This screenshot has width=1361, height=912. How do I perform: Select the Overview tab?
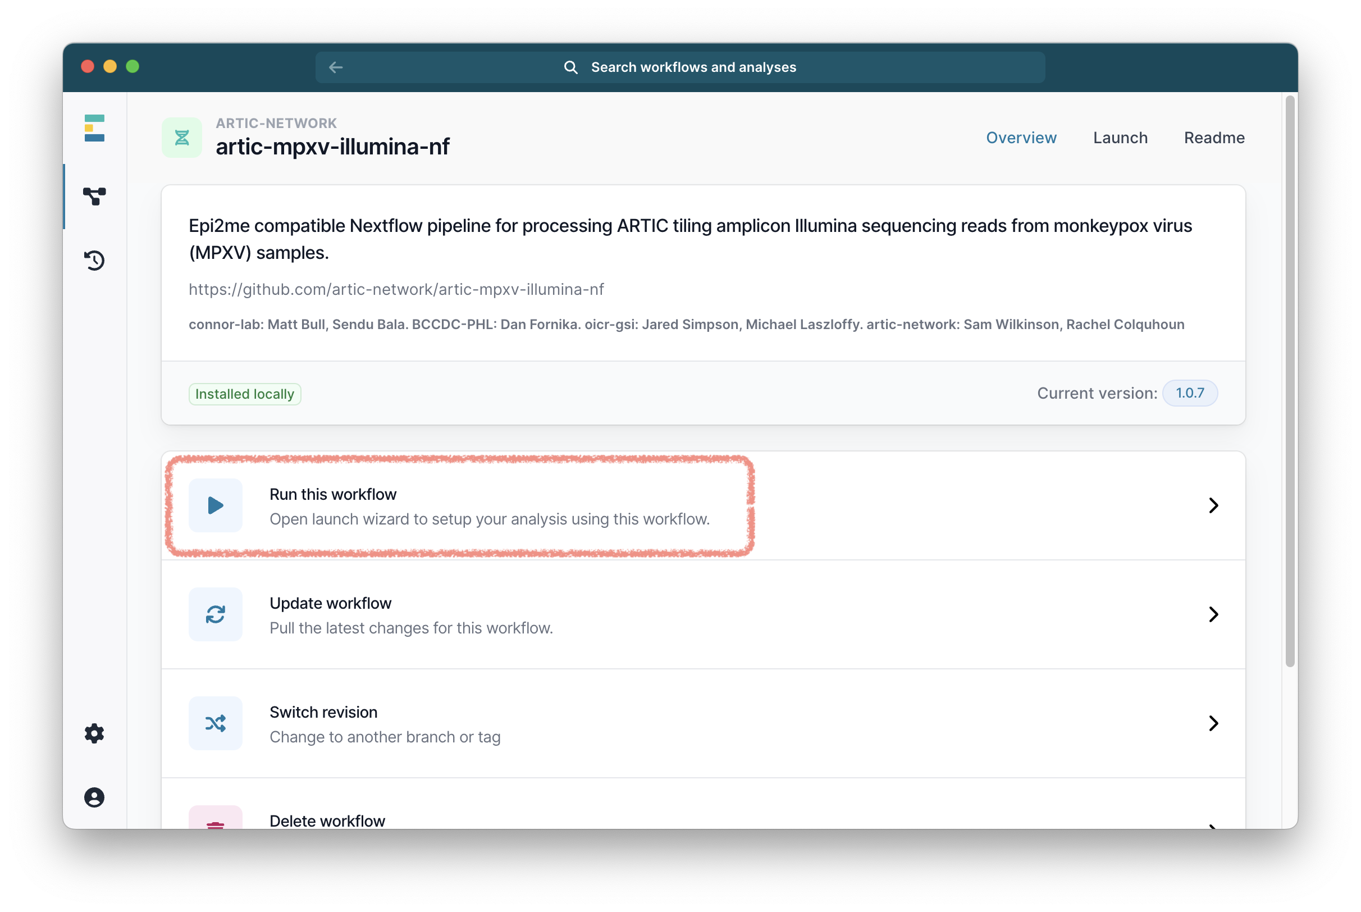[1021, 138]
